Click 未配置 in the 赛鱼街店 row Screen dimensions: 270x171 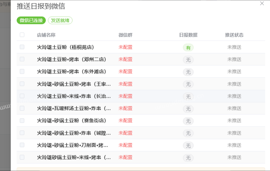(125, 121)
